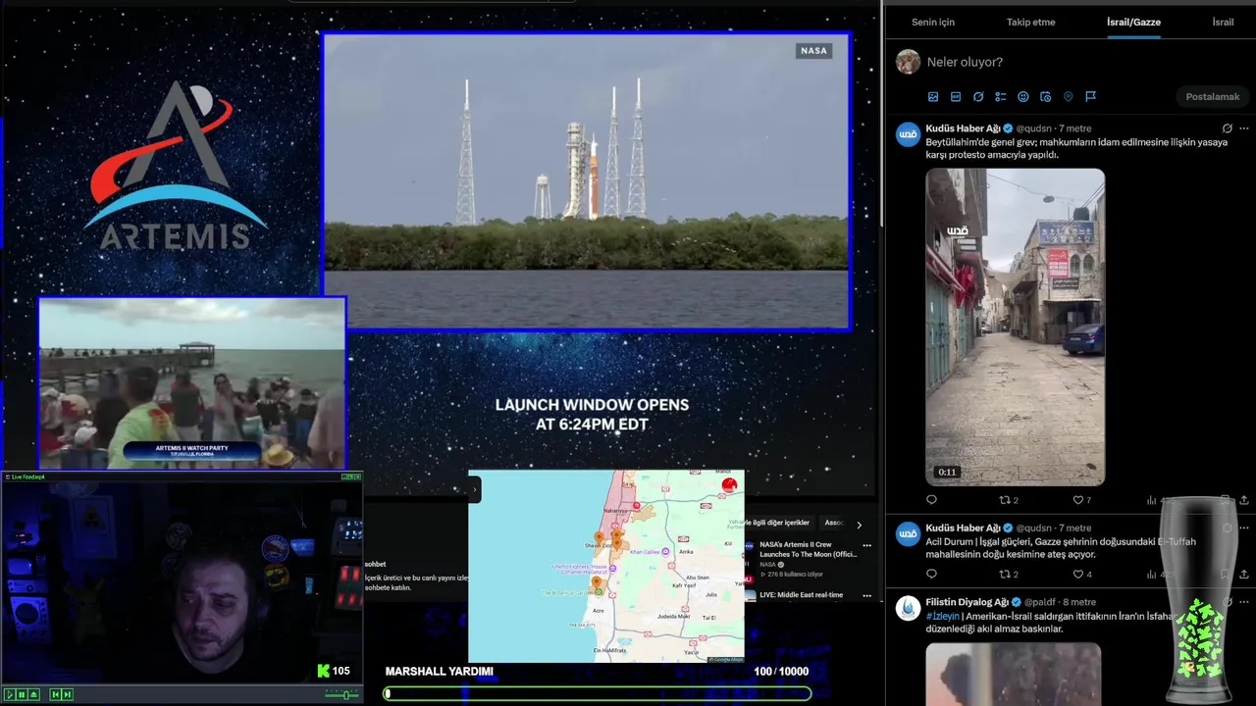This screenshot has width=1256, height=706.
Task: Open more options on Filistin Diyalog Ağı post
Action: [1244, 602]
